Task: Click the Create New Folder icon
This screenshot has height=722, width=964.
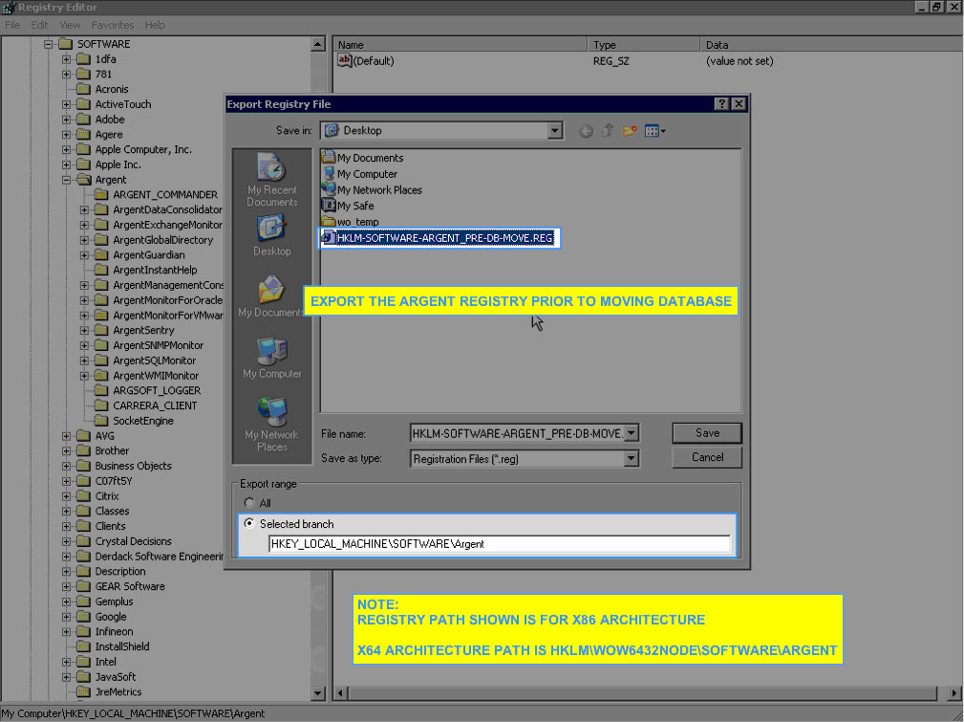Action: pyautogui.click(x=630, y=131)
